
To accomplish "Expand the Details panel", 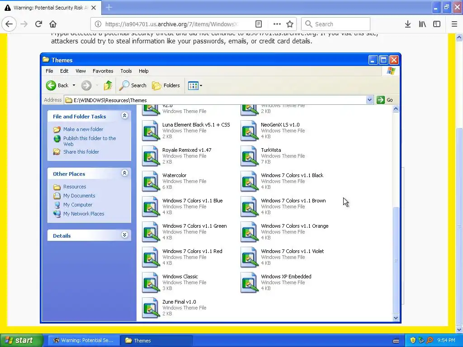I will point(125,235).
